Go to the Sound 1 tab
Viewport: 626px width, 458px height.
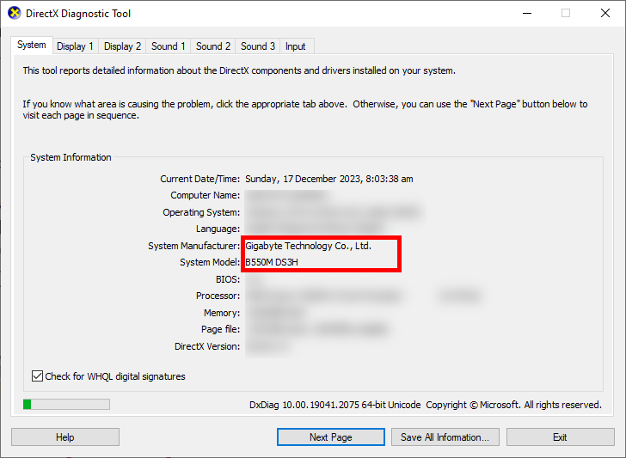point(168,46)
